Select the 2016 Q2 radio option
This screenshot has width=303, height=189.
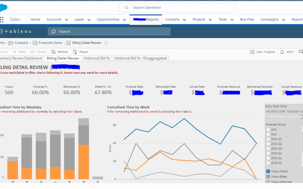click(x=268, y=163)
